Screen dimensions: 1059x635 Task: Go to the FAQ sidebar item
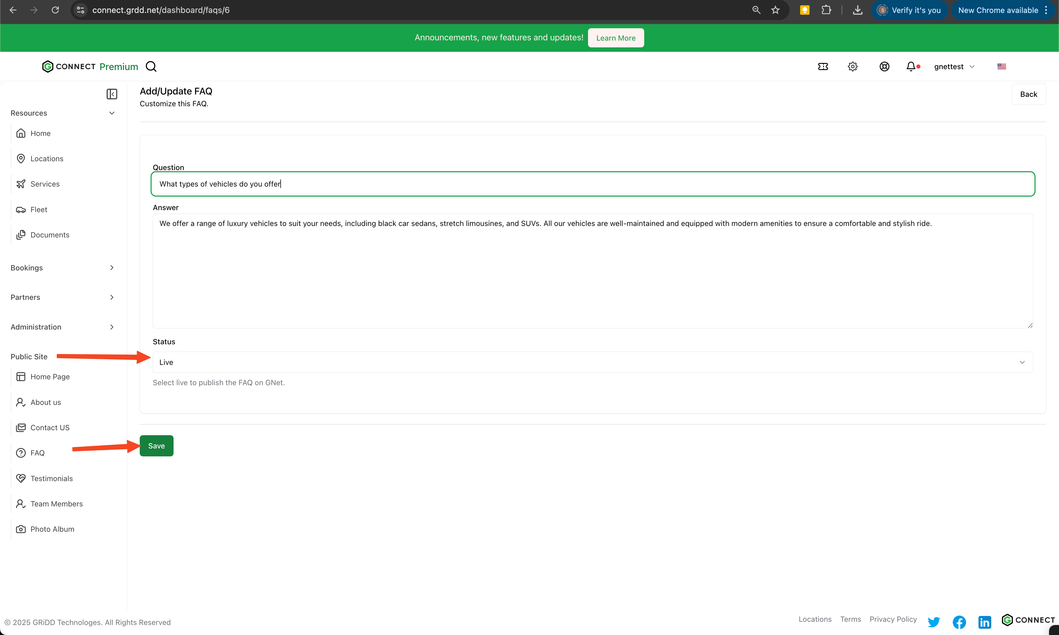(37, 453)
